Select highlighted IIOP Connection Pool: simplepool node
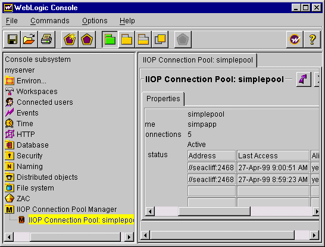This screenshot has height=247, width=325. coord(81,220)
